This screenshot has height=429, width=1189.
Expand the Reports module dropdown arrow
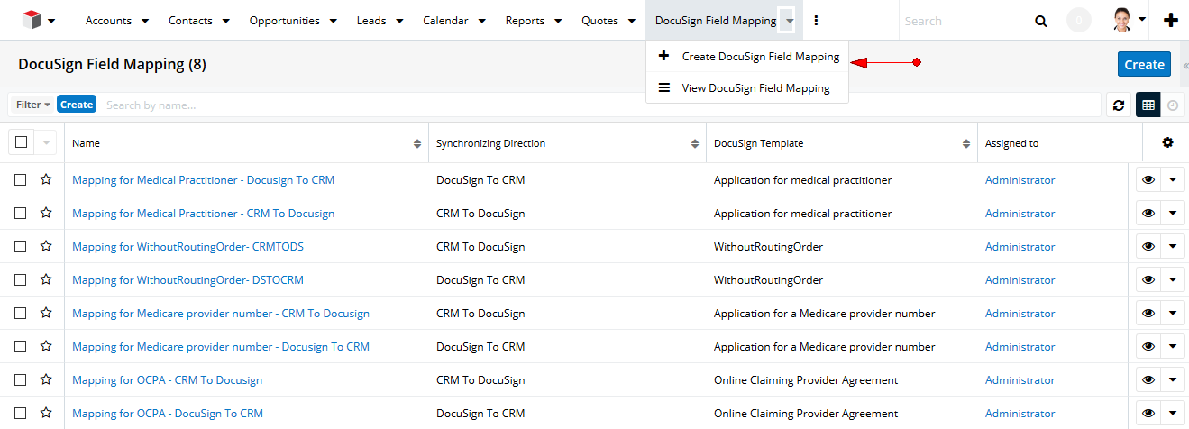(x=558, y=21)
